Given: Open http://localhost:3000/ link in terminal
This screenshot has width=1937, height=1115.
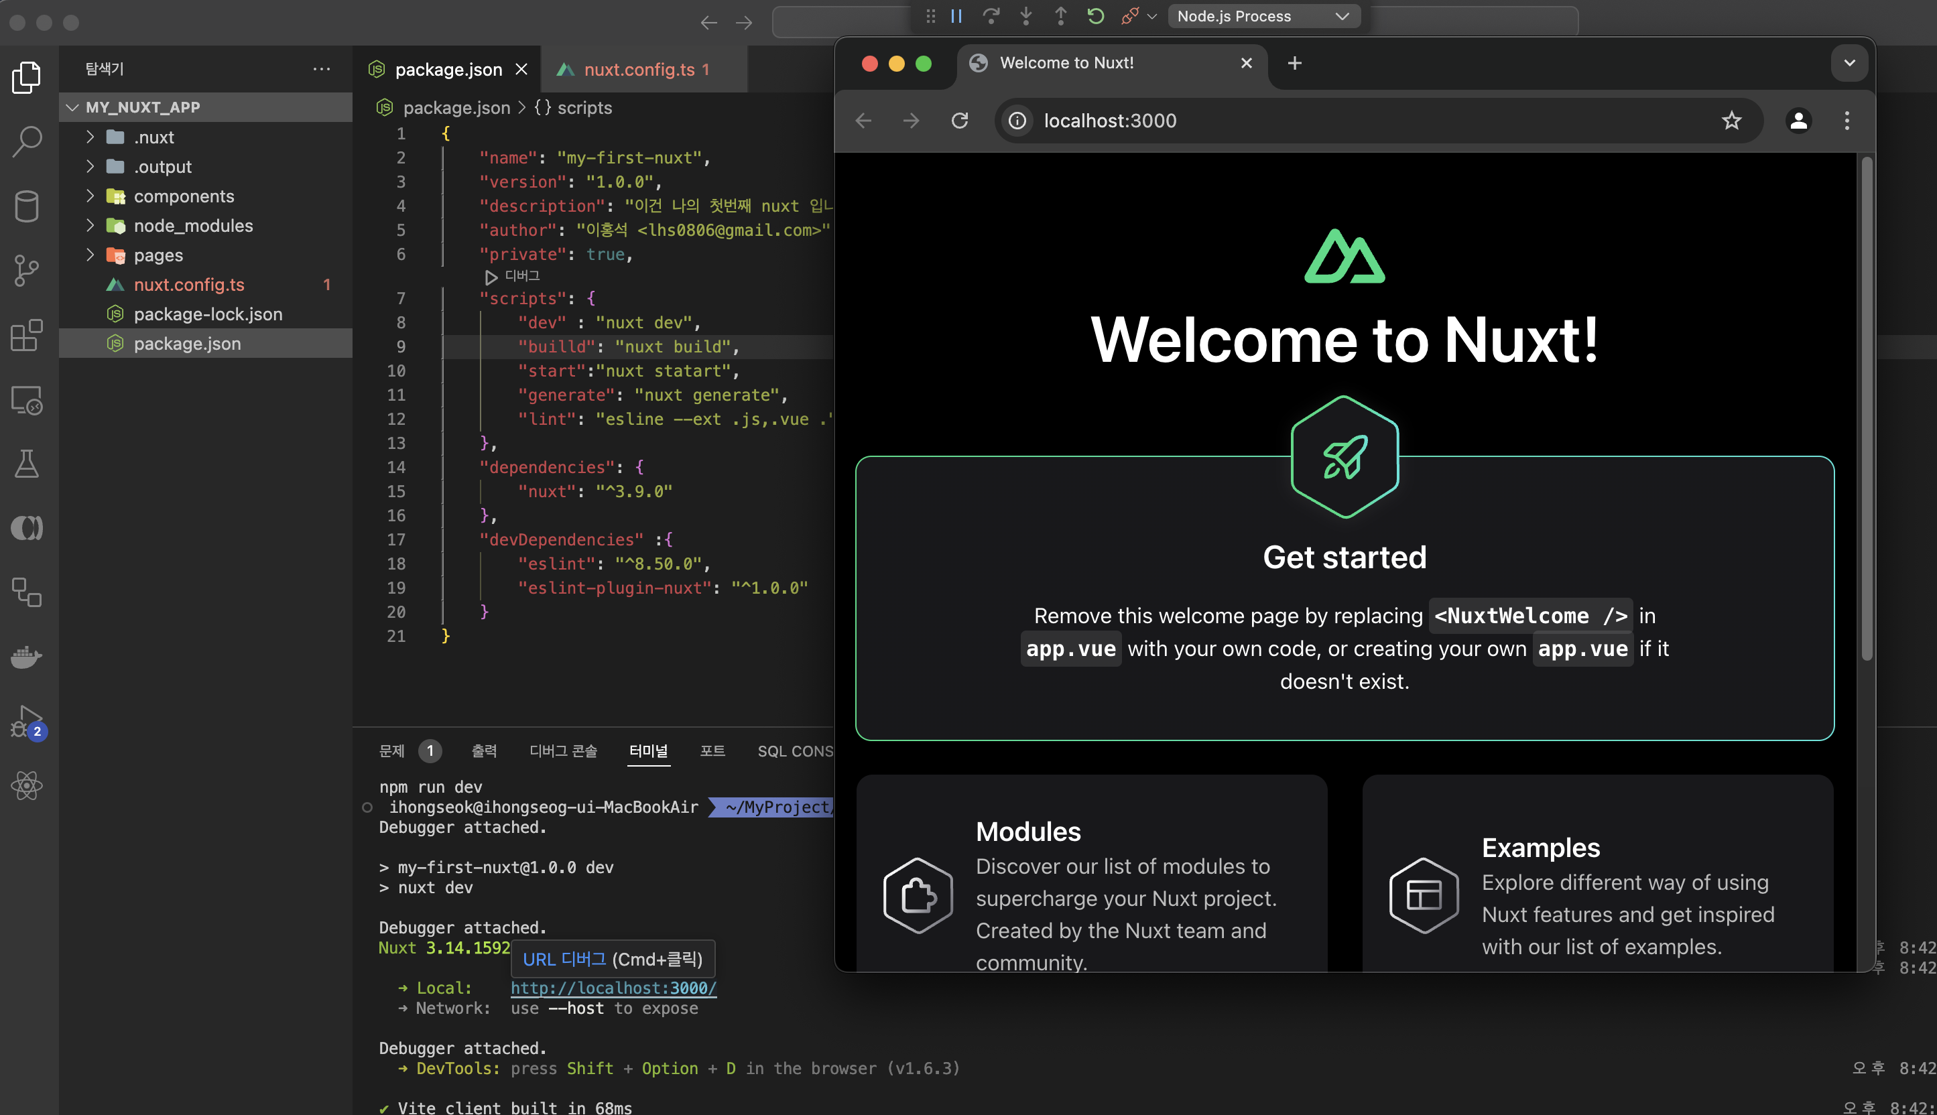Looking at the screenshot, I should 613,988.
